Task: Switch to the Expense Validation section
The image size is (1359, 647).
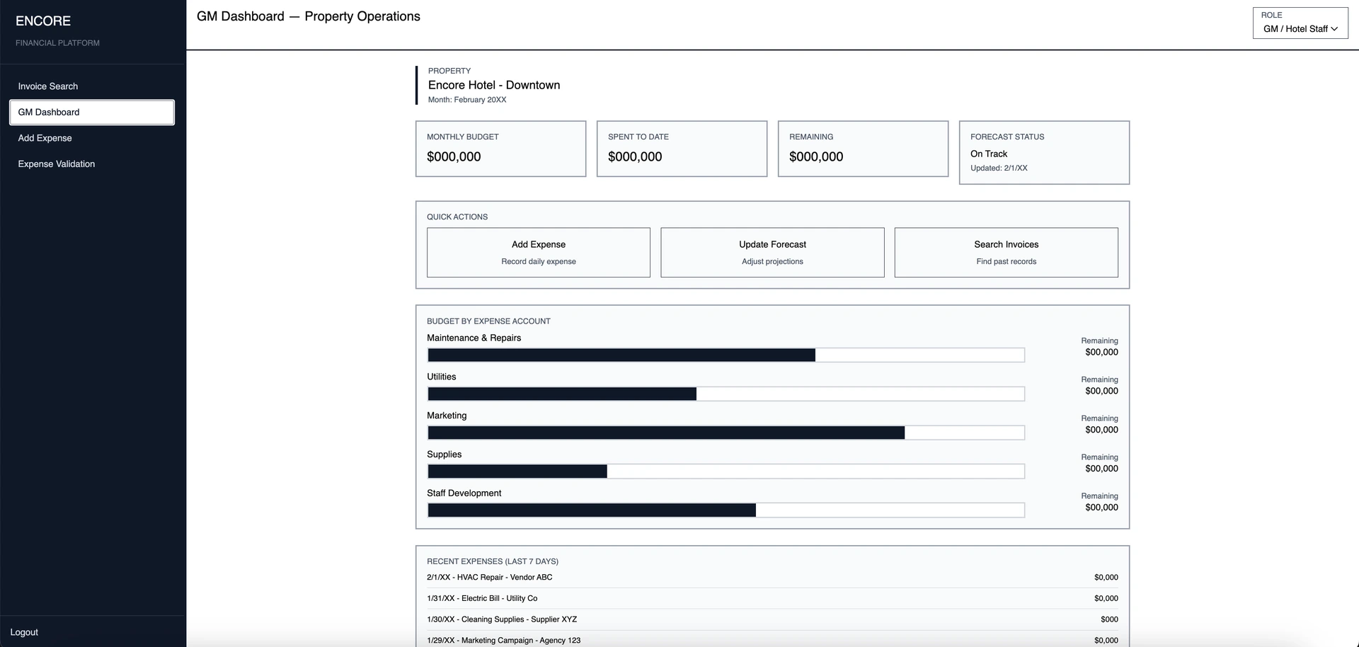Action: 56,164
